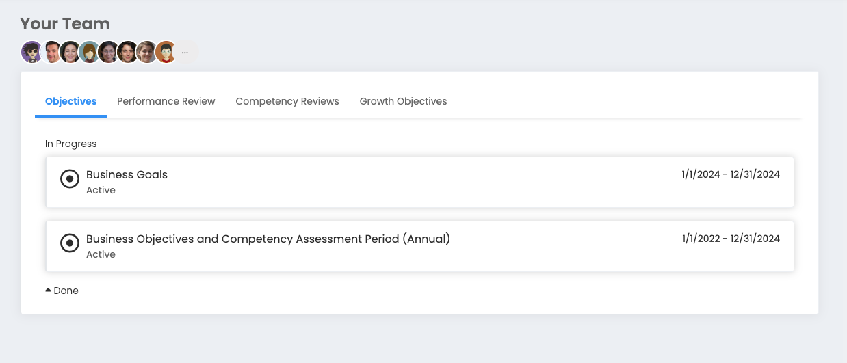Open the Business Goals objective title
This screenshot has height=363, width=847.
pos(127,174)
